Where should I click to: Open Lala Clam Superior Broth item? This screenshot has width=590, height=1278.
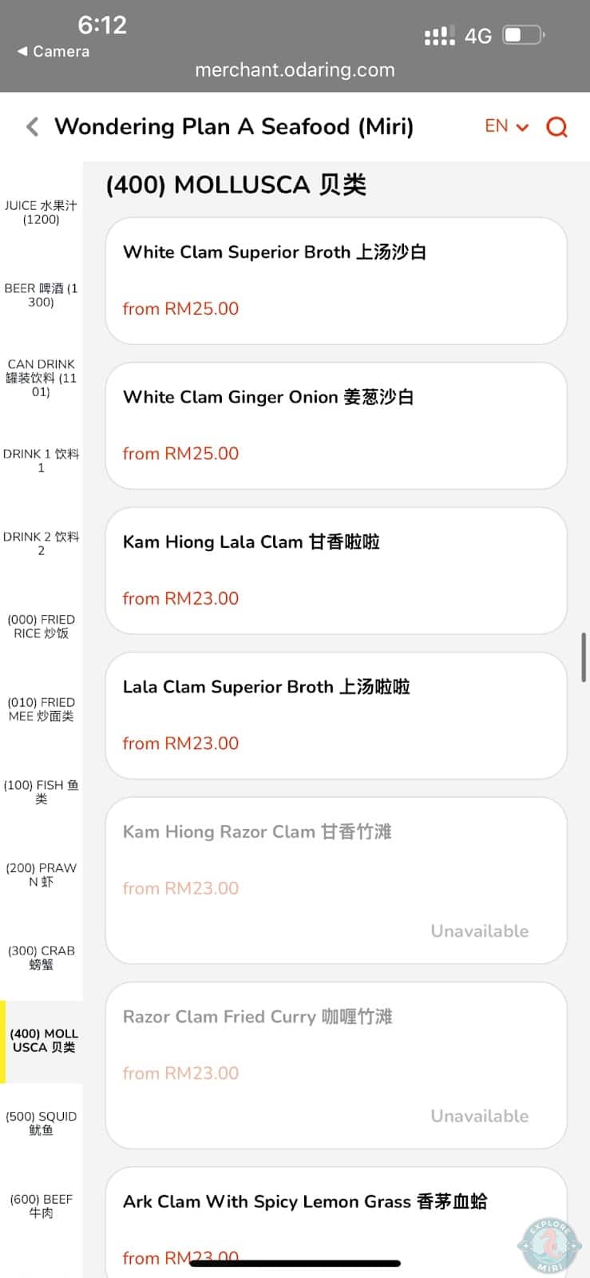336,715
